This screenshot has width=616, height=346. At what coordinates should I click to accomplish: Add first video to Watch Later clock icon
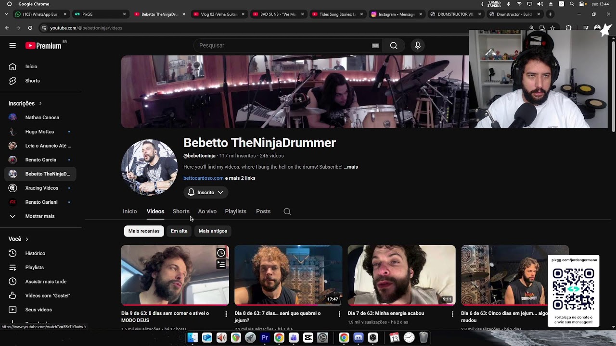point(221,253)
